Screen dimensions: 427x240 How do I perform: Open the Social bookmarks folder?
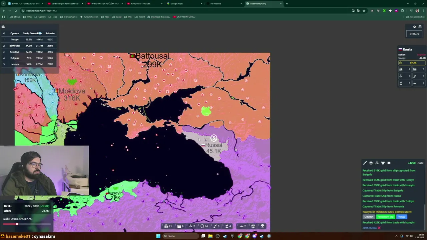tap(117, 17)
